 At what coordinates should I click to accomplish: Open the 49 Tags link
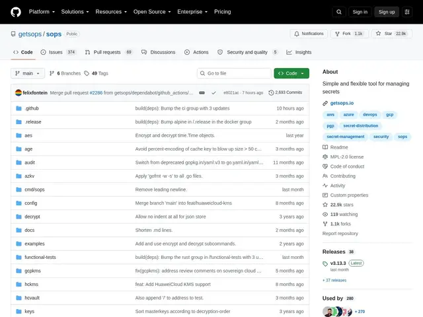tap(96, 73)
